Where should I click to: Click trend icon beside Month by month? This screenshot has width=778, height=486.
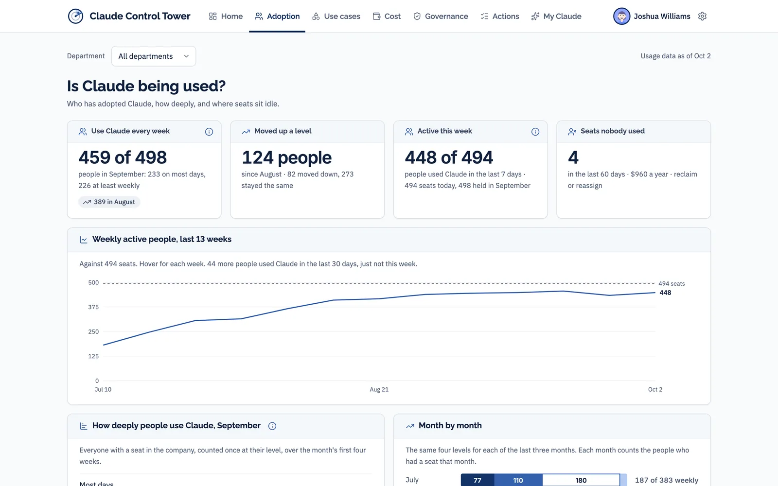(410, 426)
